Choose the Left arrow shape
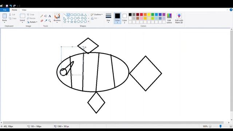Image resolution: width=233 pixels, height=131 pixels. tap(82, 18)
